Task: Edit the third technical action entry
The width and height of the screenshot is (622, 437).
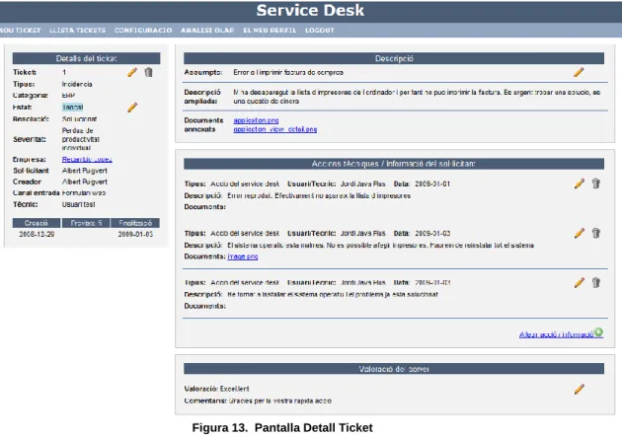Action: pyautogui.click(x=580, y=282)
